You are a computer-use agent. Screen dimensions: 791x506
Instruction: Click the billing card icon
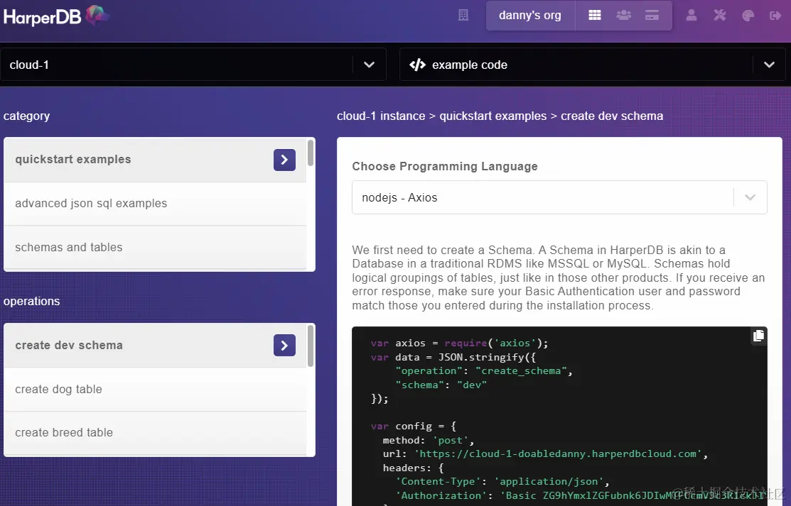[652, 14]
